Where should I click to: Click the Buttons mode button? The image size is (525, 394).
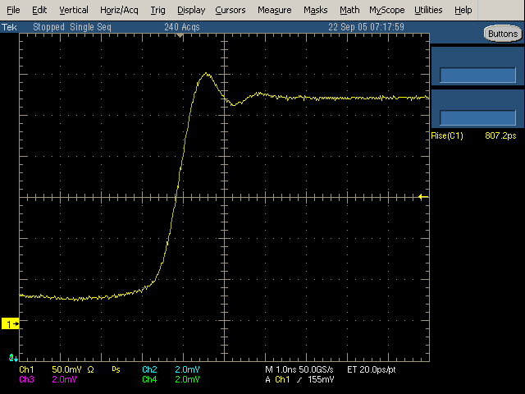point(501,34)
